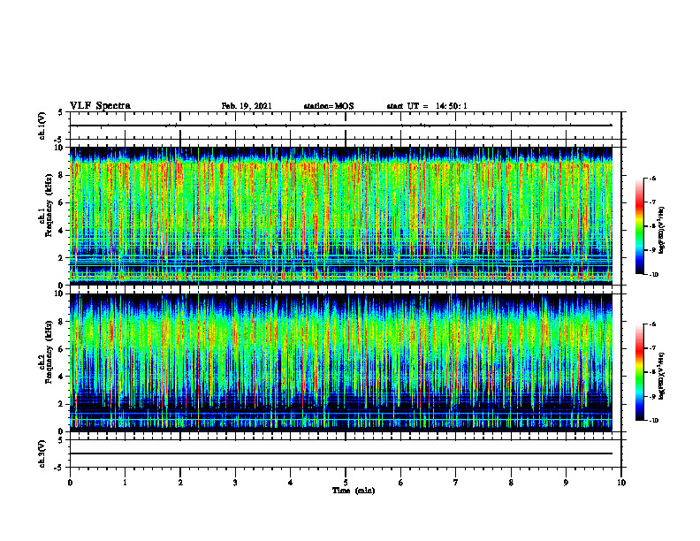This screenshot has height=541, width=700.
Task: Click the time-axis tick label "10"
Action: click(621, 483)
